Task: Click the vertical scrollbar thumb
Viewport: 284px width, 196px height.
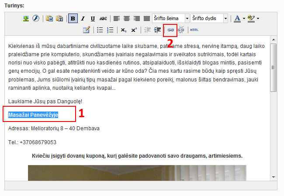Action: pos(274,68)
